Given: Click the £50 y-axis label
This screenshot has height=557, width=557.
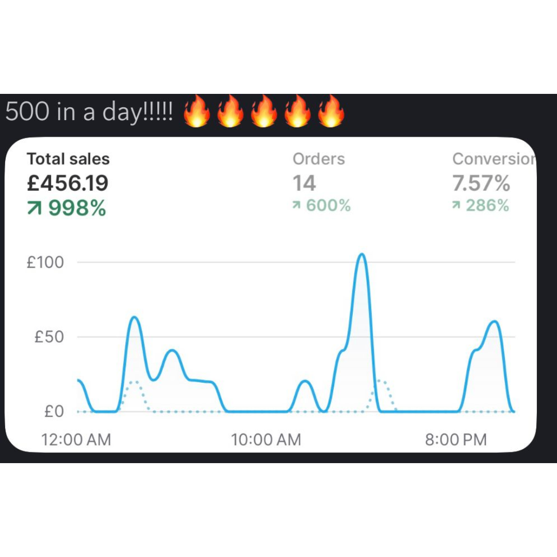Looking at the screenshot, I should [x=49, y=337].
